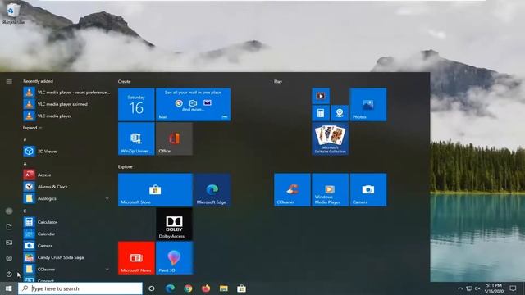Expand the Recently added list
525x295 pixels.
33,128
